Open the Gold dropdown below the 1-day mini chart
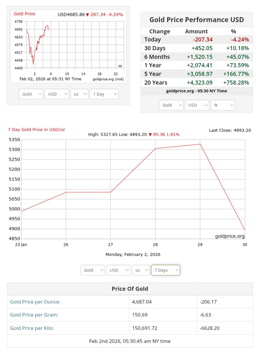 [x=31, y=94]
